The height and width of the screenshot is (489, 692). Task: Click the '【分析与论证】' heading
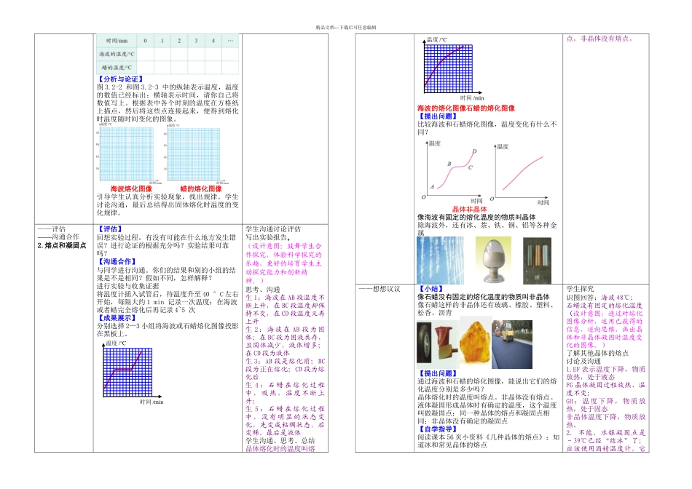[x=121, y=79]
